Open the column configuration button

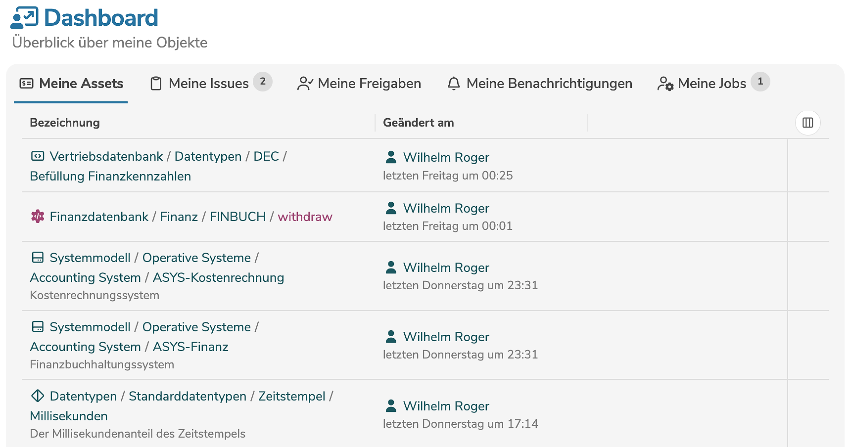click(x=807, y=123)
